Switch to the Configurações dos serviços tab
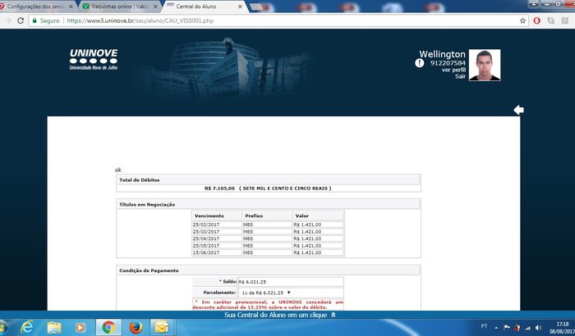This screenshot has height=336, width=575. [37, 7]
